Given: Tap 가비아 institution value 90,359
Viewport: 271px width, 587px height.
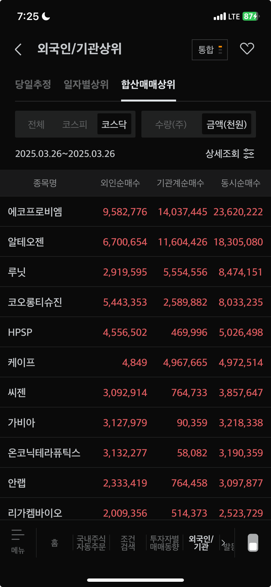Looking at the screenshot, I should pos(192,423).
